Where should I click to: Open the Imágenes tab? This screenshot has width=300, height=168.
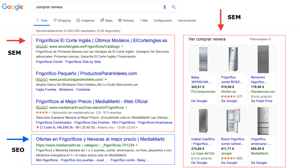pos(86,21)
